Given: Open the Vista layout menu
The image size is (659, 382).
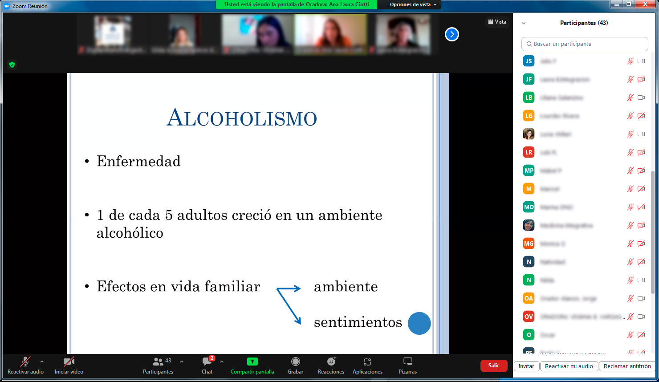Looking at the screenshot, I should 497,22.
